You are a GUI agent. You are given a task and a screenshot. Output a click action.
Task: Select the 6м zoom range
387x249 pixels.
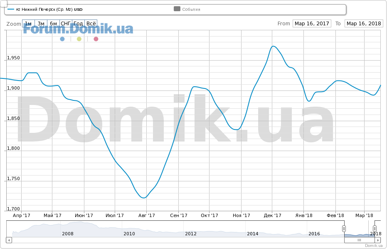click(x=53, y=24)
